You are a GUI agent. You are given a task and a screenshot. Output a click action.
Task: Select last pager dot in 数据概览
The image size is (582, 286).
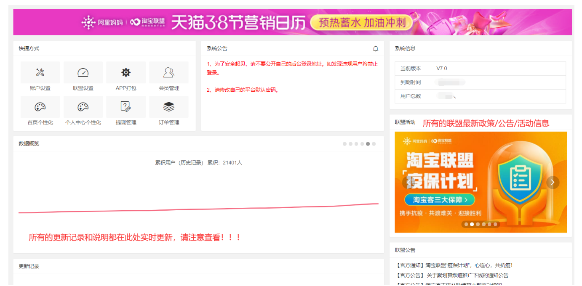click(374, 144)
